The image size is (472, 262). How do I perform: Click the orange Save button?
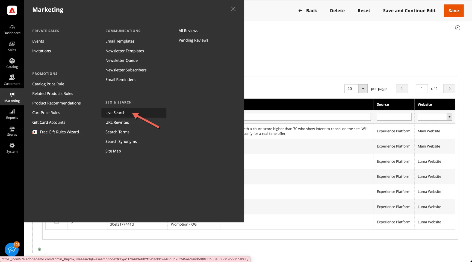(454, 11)
